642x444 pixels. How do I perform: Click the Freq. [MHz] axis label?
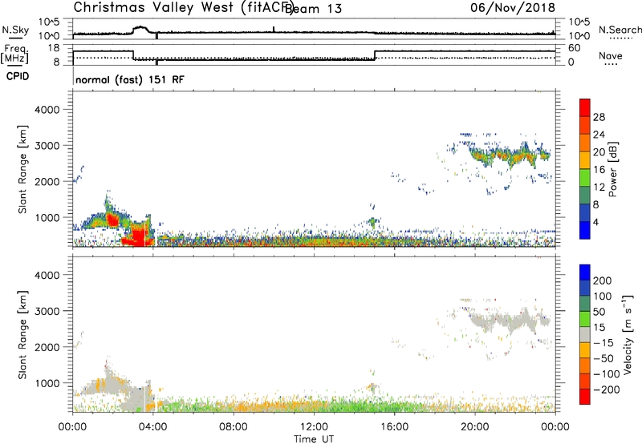(x=14, y=54)
